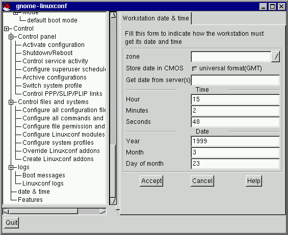288x235 pixels.
Task: Collapse the Control panel tree node
Action: tap(11, 37)
